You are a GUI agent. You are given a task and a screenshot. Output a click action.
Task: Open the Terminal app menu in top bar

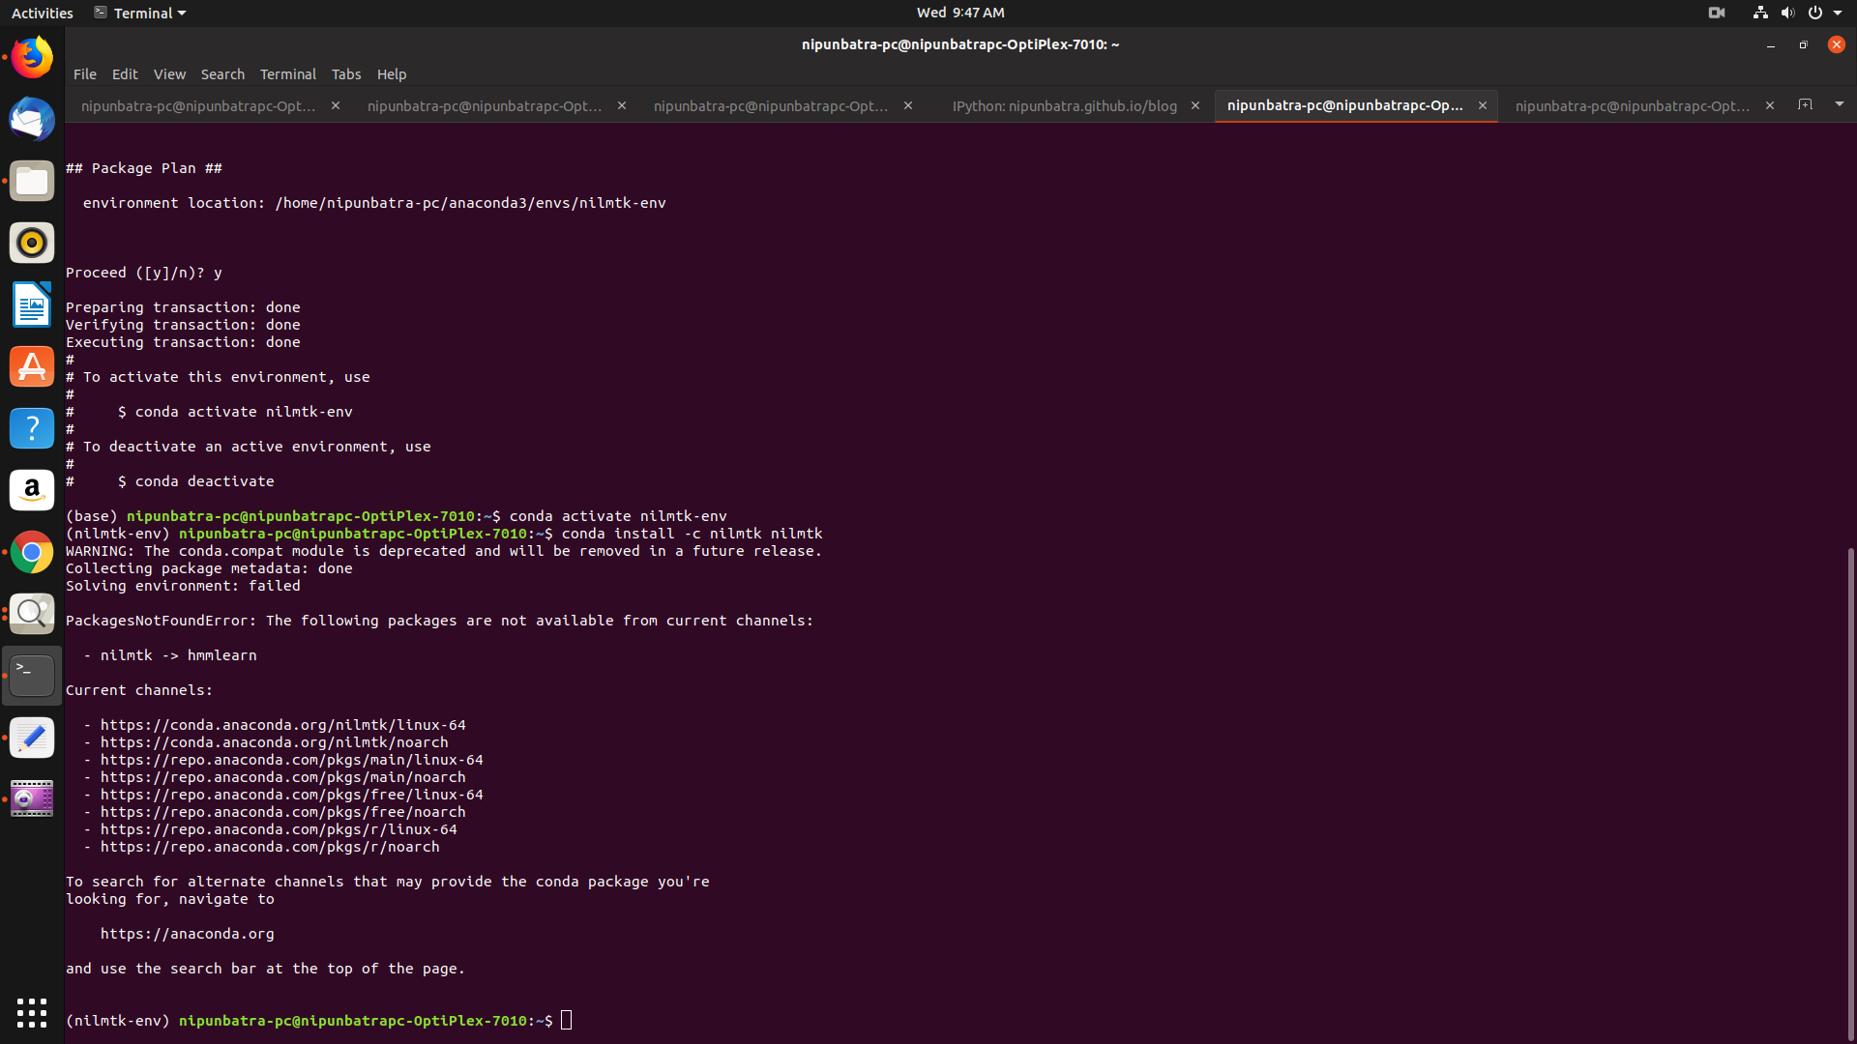(139, 13)
